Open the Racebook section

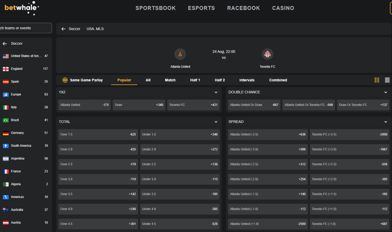click(243, 8)
